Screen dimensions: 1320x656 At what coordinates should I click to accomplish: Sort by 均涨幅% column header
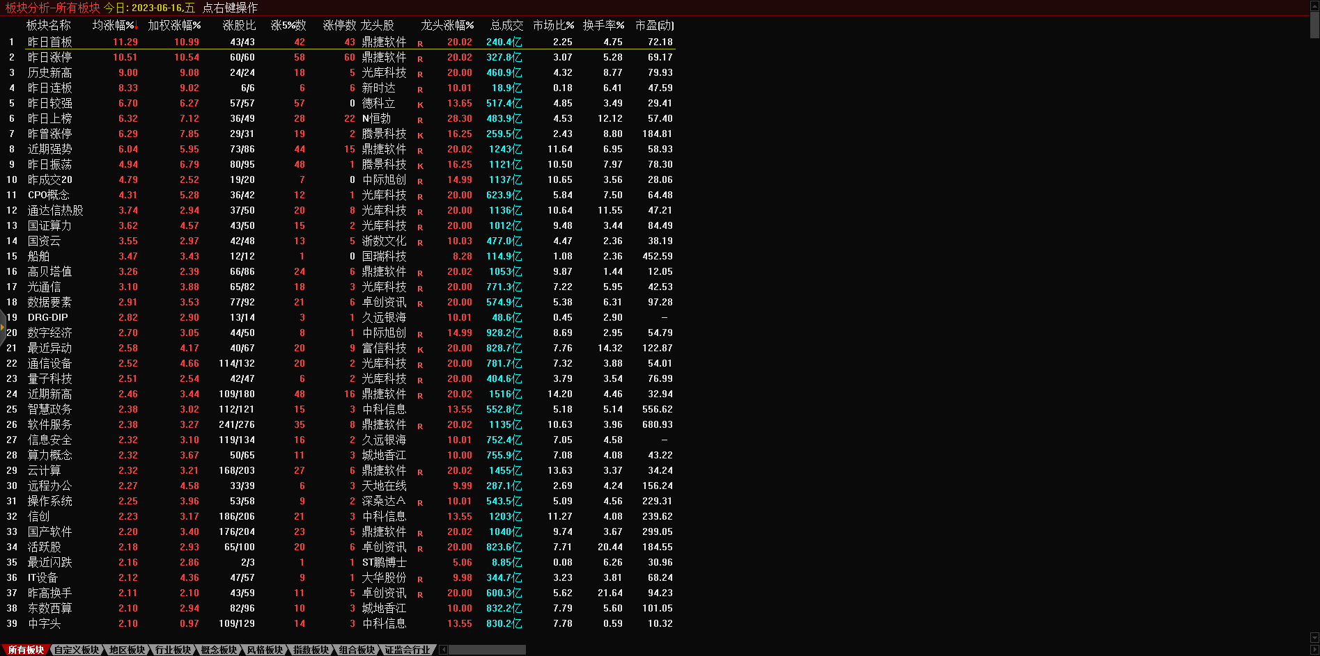(114, 25)
